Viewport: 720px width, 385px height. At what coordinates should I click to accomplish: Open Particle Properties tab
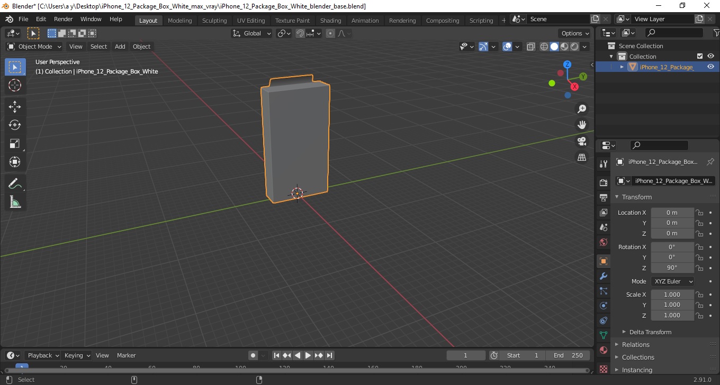click(x=604, y=291)
